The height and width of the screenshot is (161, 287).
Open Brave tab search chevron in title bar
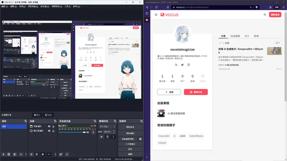(x=263, y=2)
